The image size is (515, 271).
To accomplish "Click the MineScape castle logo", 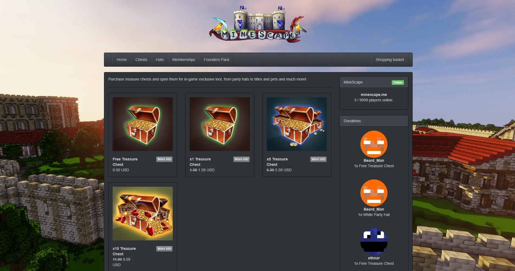I will tap(258, 24).
